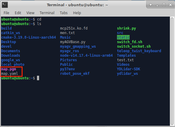Maximize the Terminal window
Screen dimensions: 175x127
point(164,5)
